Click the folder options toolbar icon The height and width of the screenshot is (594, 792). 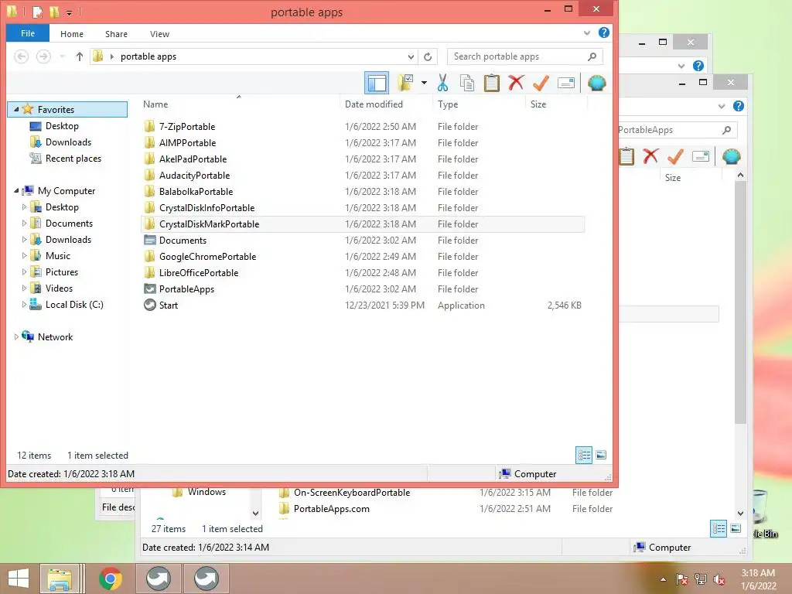405,83
